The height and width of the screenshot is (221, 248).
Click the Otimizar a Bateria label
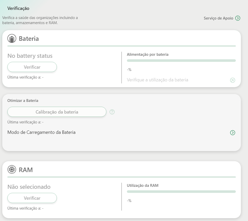pos(23,101)
